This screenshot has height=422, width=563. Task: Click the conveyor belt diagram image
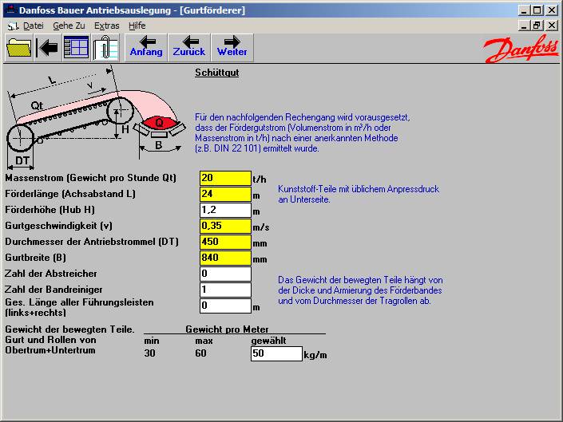[x=96, y=117]
